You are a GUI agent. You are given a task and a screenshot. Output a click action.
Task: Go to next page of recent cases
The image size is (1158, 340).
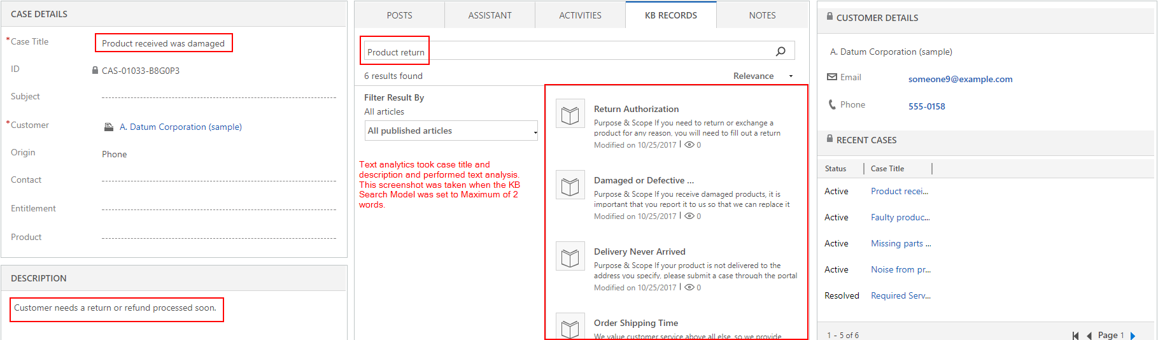pyautogui.click(x=1133, y=336)
